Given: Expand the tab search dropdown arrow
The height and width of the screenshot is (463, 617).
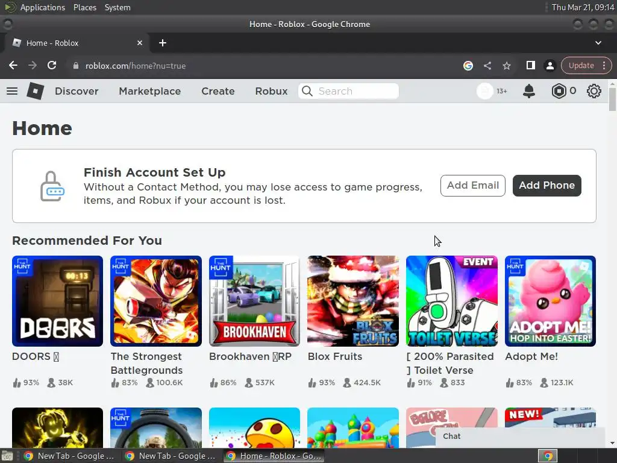Looking at the screenshot, I should [598, 43].
